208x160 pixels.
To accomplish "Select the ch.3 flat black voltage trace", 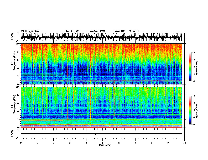I will tap(101, 134).
